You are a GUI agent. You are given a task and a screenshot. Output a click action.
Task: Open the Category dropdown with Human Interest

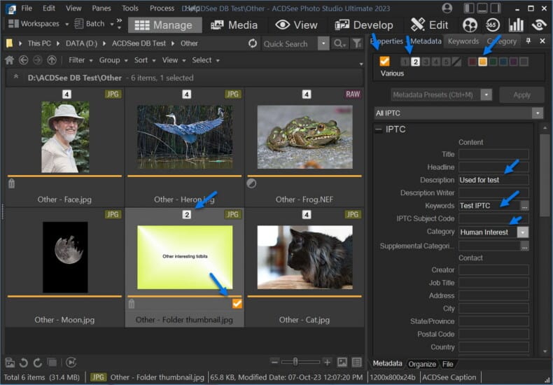(x=523, y=232)
